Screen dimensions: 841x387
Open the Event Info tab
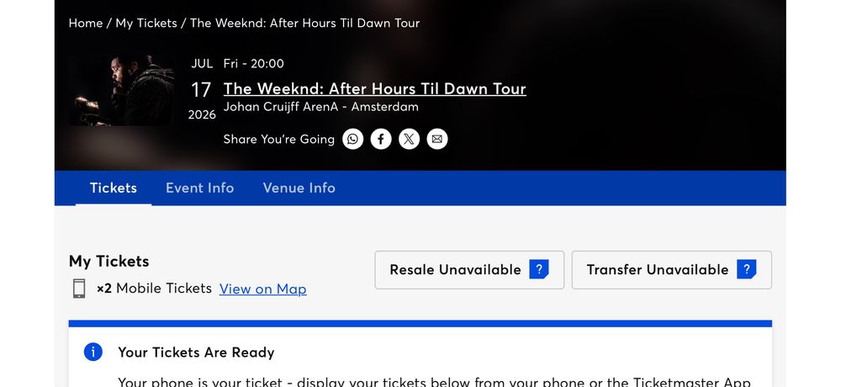(x=199, y=188)
